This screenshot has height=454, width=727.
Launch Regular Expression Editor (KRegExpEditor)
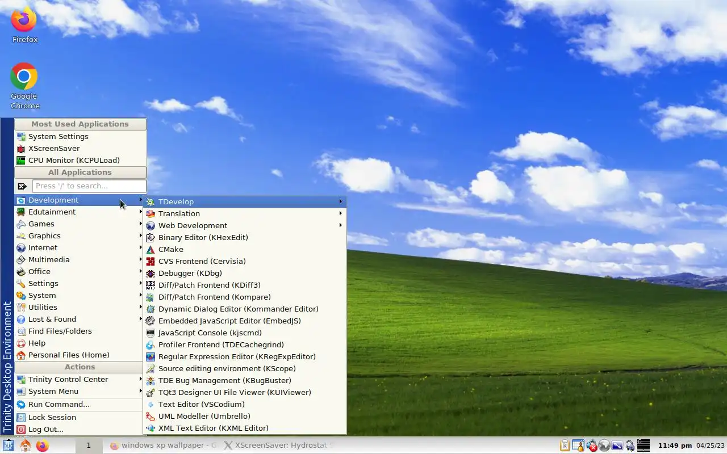[245, 356]
